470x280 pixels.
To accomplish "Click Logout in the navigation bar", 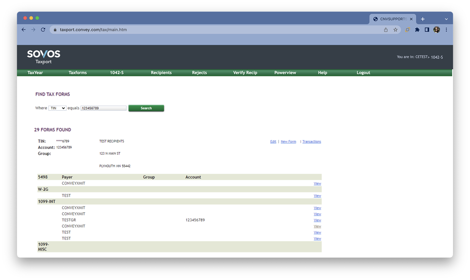I will [363, 73].
